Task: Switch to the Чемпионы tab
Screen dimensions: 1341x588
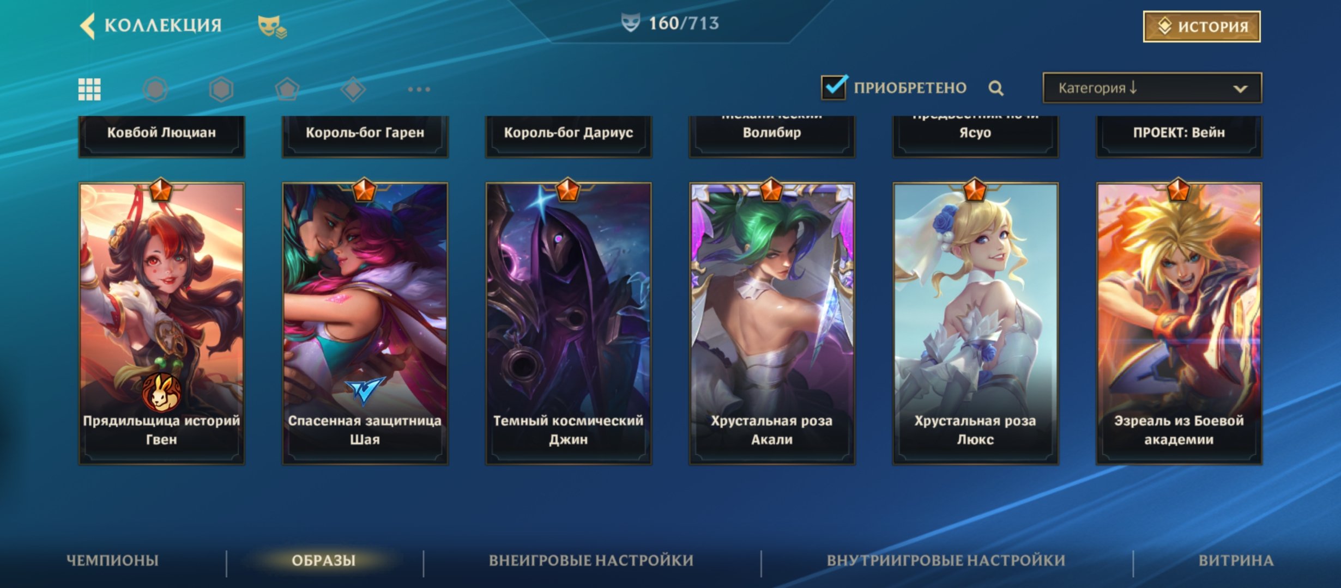Action: [112, 560]
